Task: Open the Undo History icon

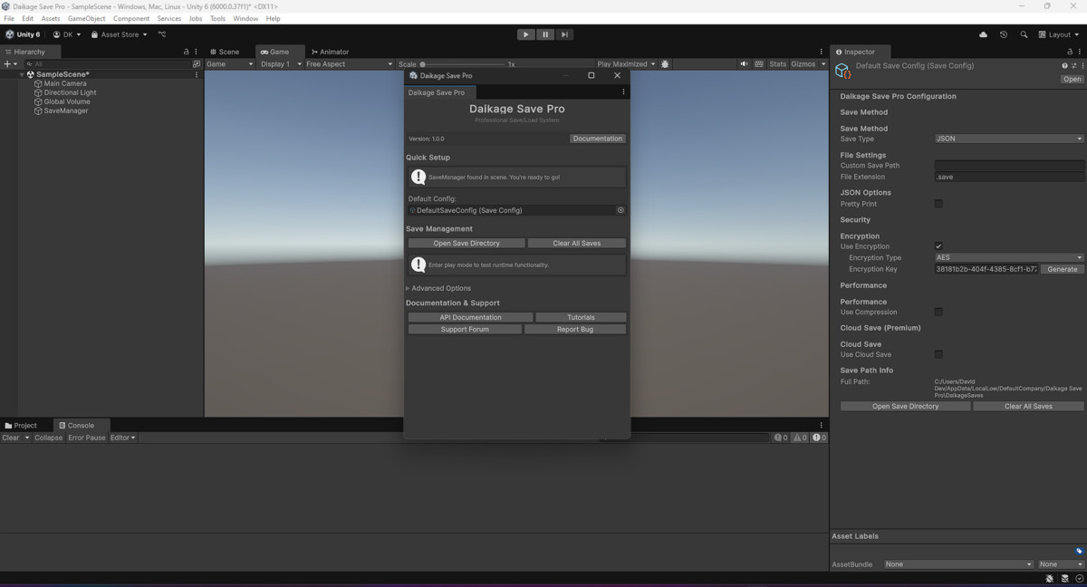Action: (1004, 34)
